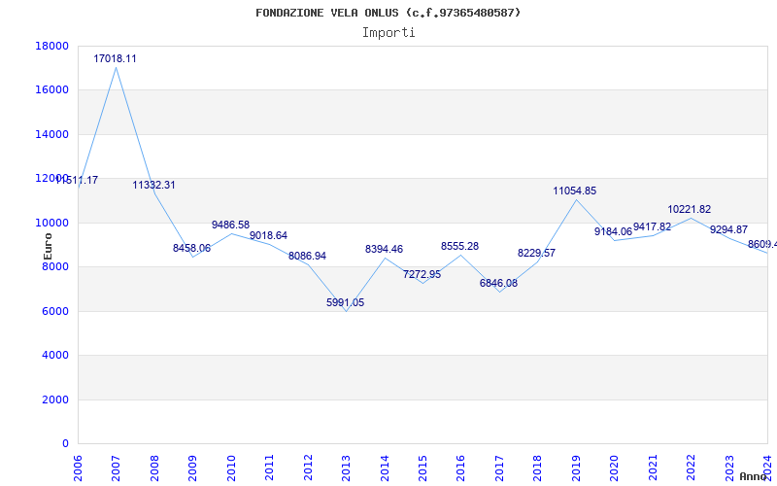The width and height of the screenshot is (777, 486).
Task: Select the 2022 year axis label
Action: click(x=691, y=468)
